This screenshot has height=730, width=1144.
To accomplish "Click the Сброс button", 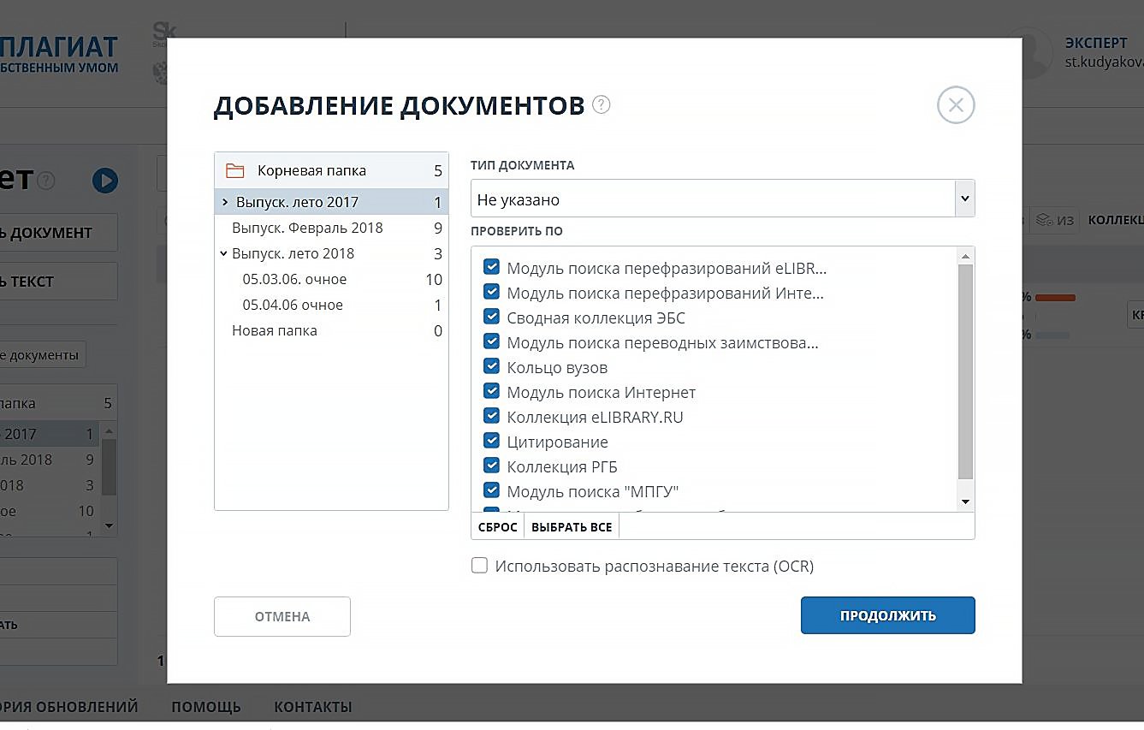I will pyautogui.click(x=498, y=527).
